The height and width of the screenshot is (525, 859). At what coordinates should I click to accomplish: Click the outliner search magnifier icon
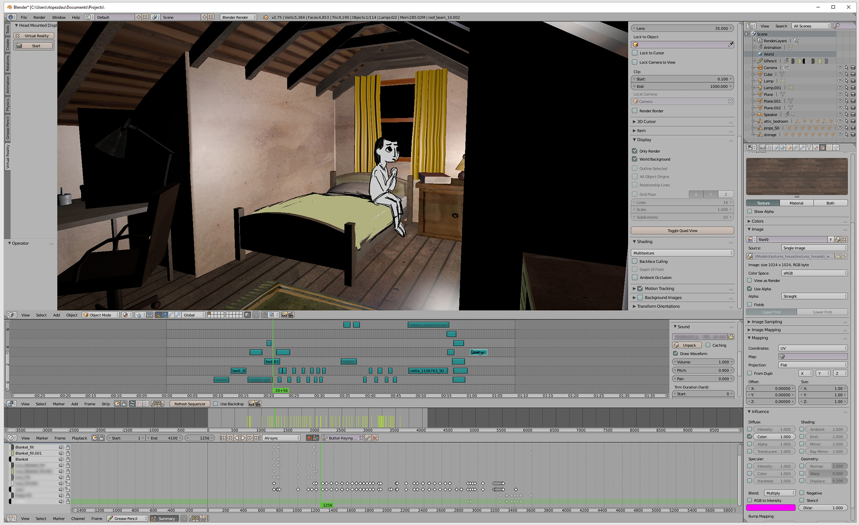tap(837, 26)
